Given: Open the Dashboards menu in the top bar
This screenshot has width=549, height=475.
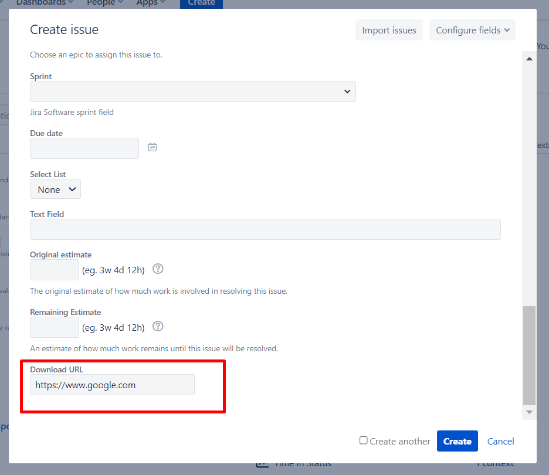Looking at the screenshot, I should coord(45,3).
